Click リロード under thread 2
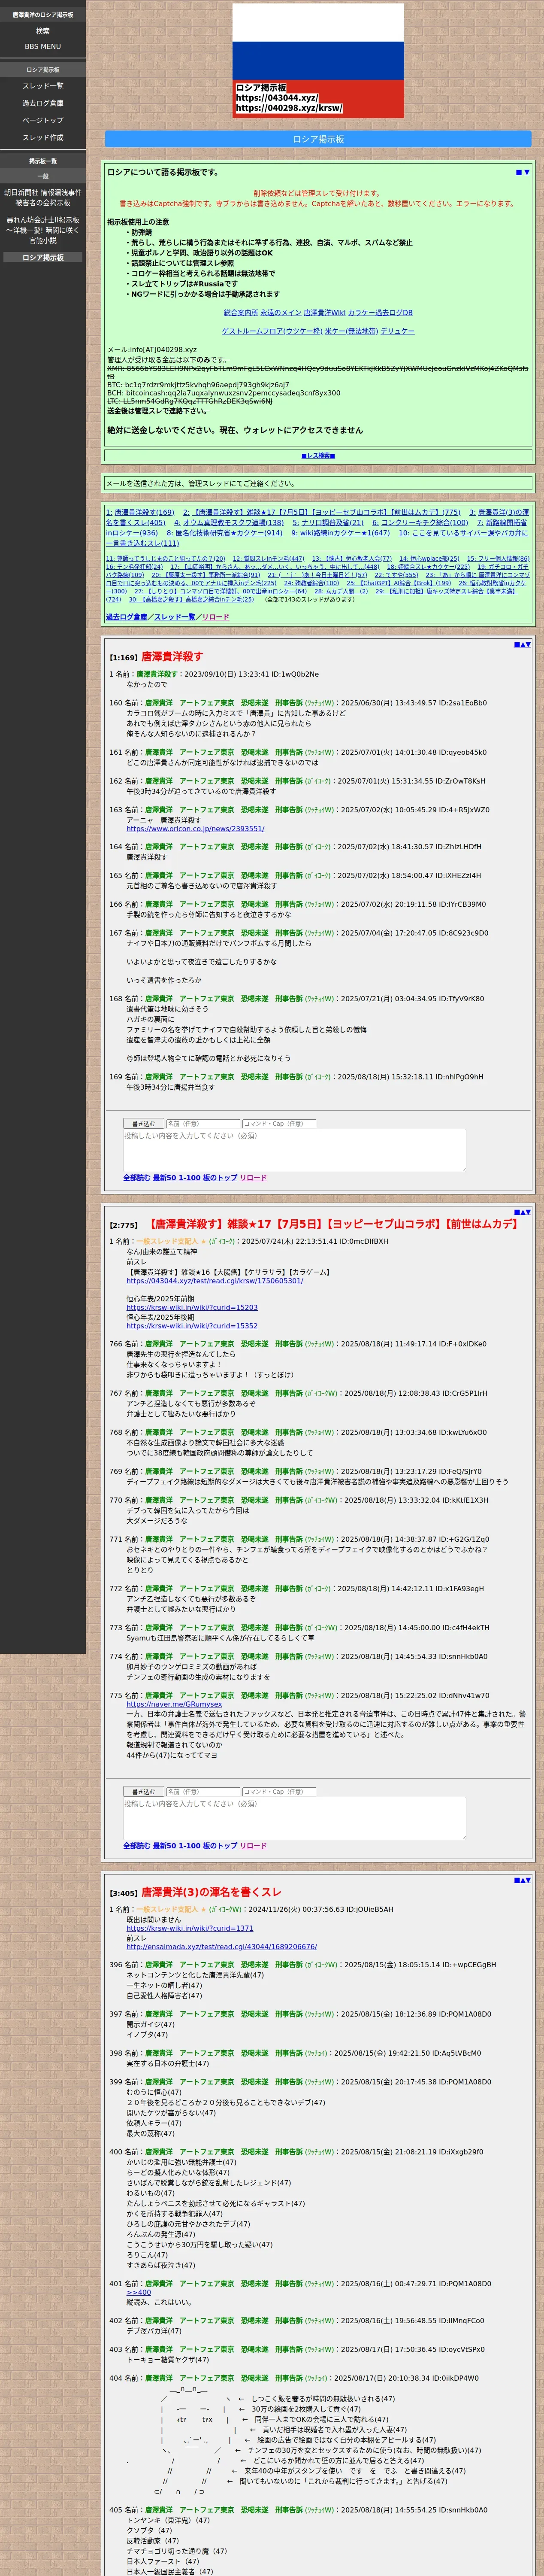Screen dimensions: 544x2576 click(253, 1846)
